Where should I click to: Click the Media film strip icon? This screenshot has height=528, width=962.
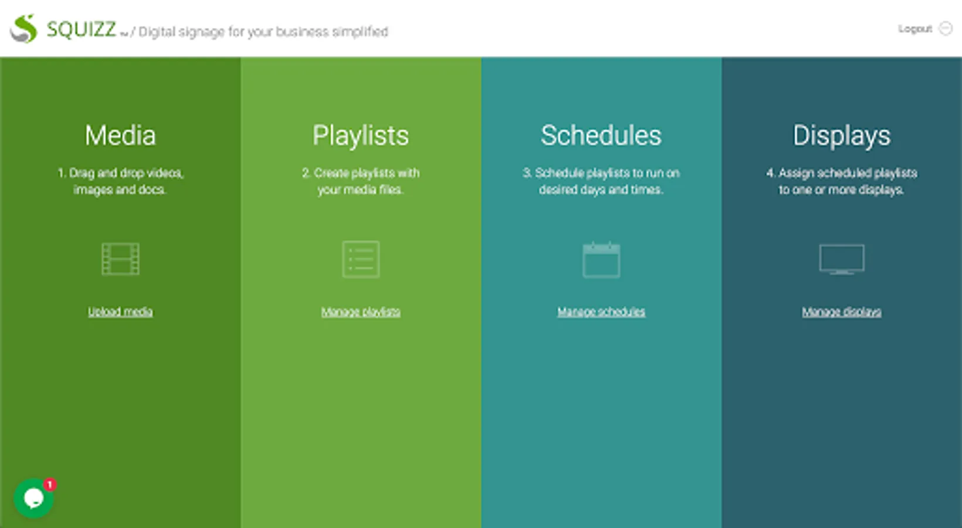point(120,259)
